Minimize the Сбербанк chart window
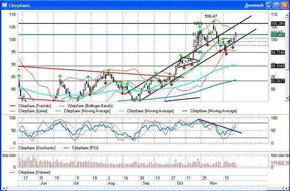This screenshot has height=191, width=290. point(269,5)
